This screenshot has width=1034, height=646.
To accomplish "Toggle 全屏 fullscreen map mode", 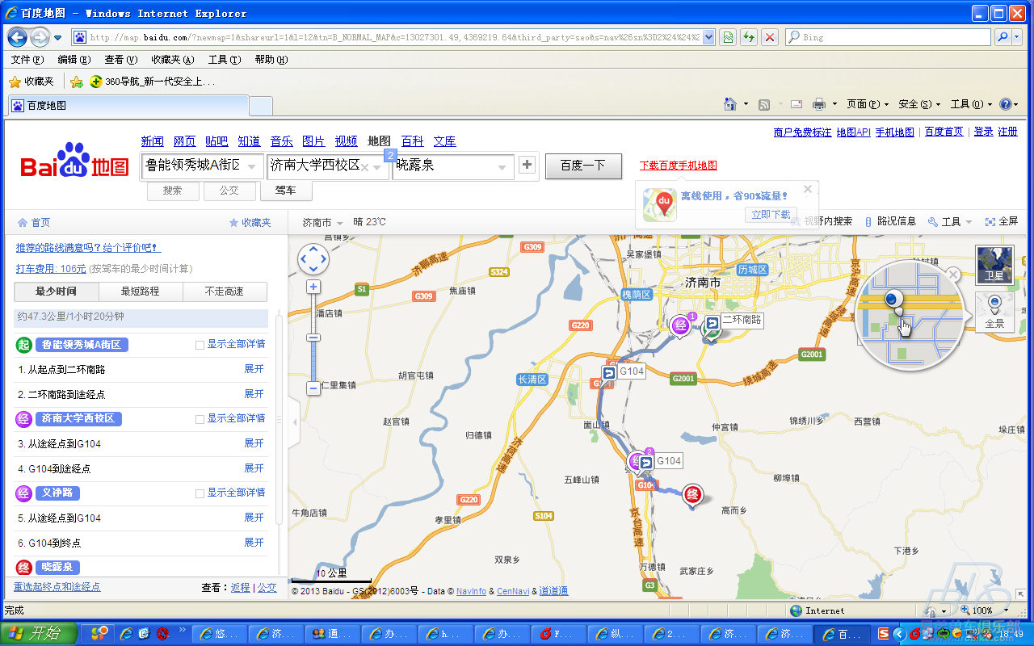I will pos(1002,221).
